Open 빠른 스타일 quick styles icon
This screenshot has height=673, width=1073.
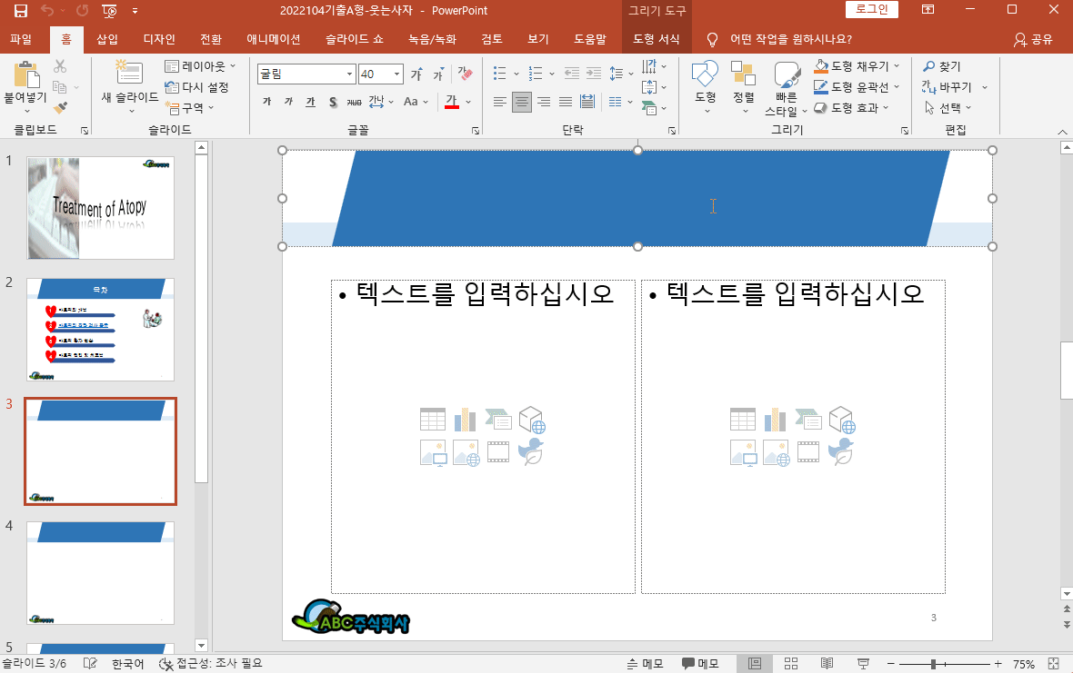click(787, 75)
